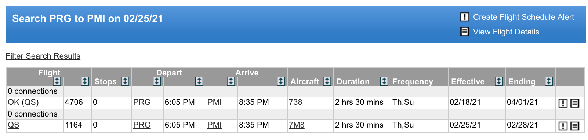Viewport: 588px width, 140px height.
Task: Click alert icon for flight OK 4706
Action: pos(563,103)
